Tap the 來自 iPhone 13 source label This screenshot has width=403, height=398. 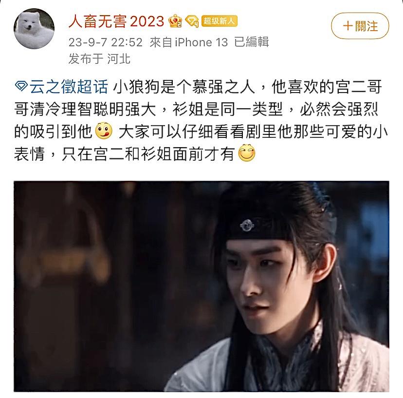click(x=189, y=42)
